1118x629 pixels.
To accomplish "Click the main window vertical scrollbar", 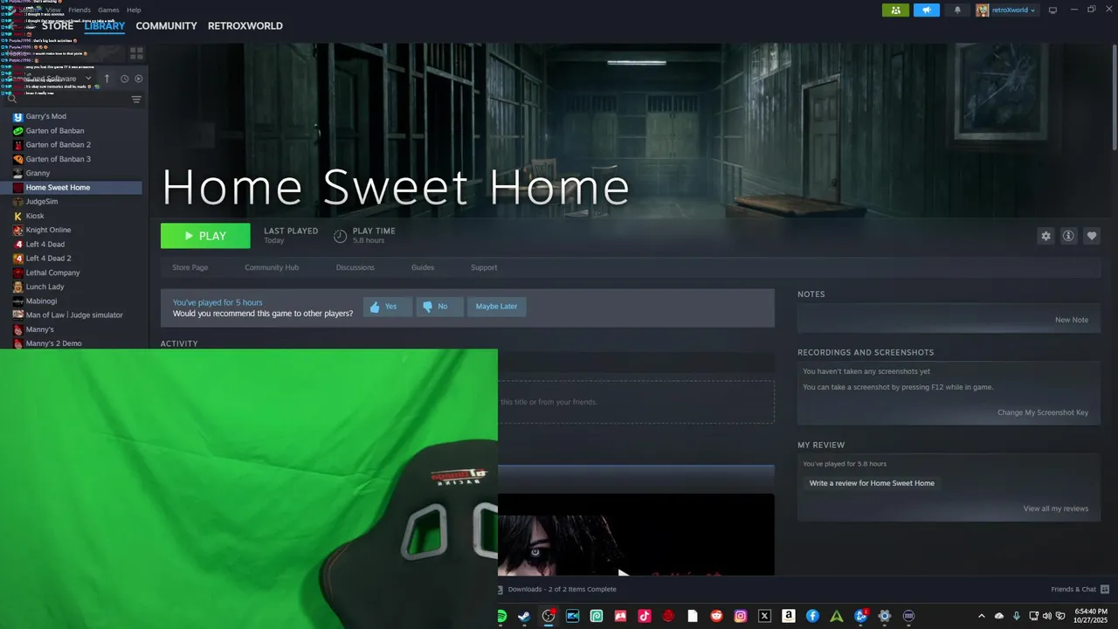I will pyautogui.click(x=1115, y=96).
